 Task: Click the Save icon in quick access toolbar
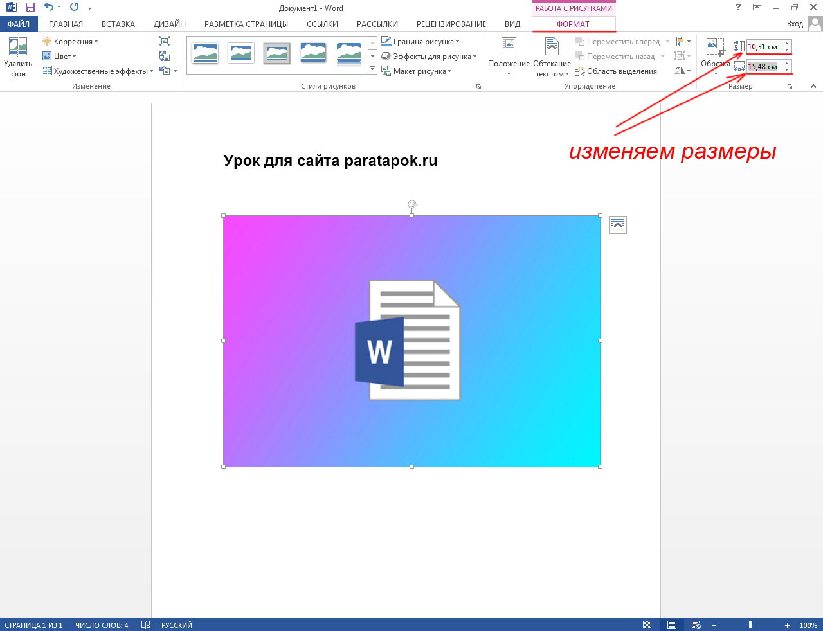pos(30,8)
